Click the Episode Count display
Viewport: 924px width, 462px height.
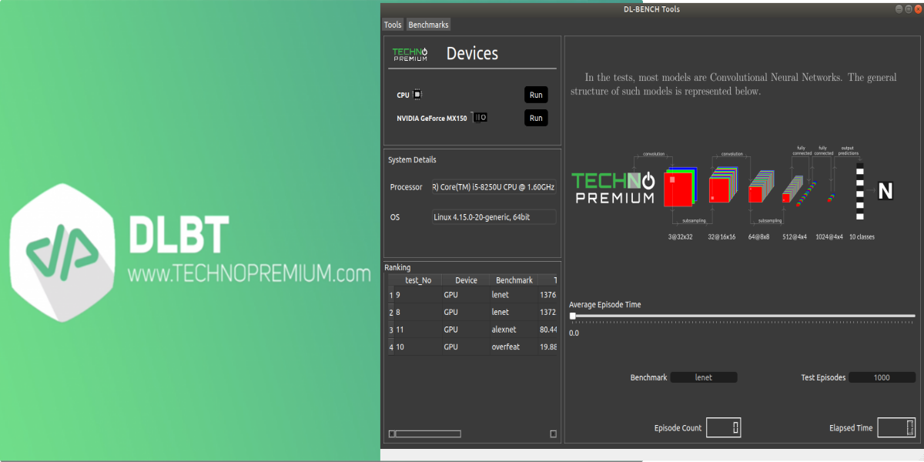click(724, 427)
